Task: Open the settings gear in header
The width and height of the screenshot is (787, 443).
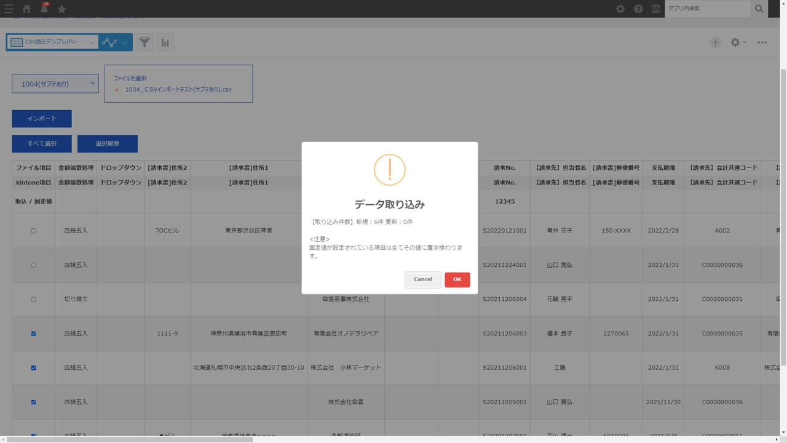Action: coord(620,9)
